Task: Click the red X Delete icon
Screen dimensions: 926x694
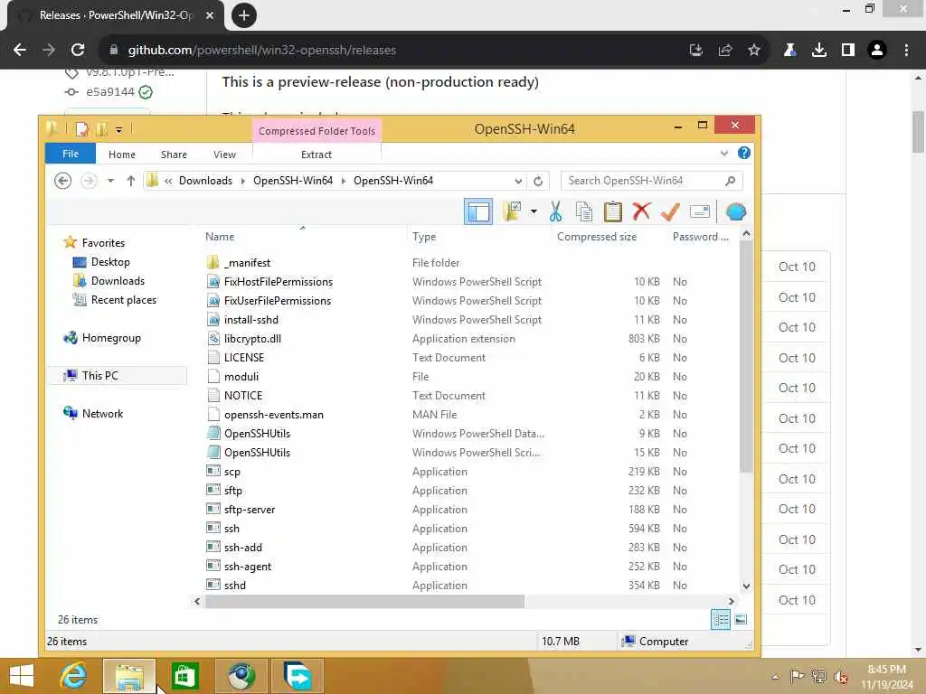Action: click(641, 211)
